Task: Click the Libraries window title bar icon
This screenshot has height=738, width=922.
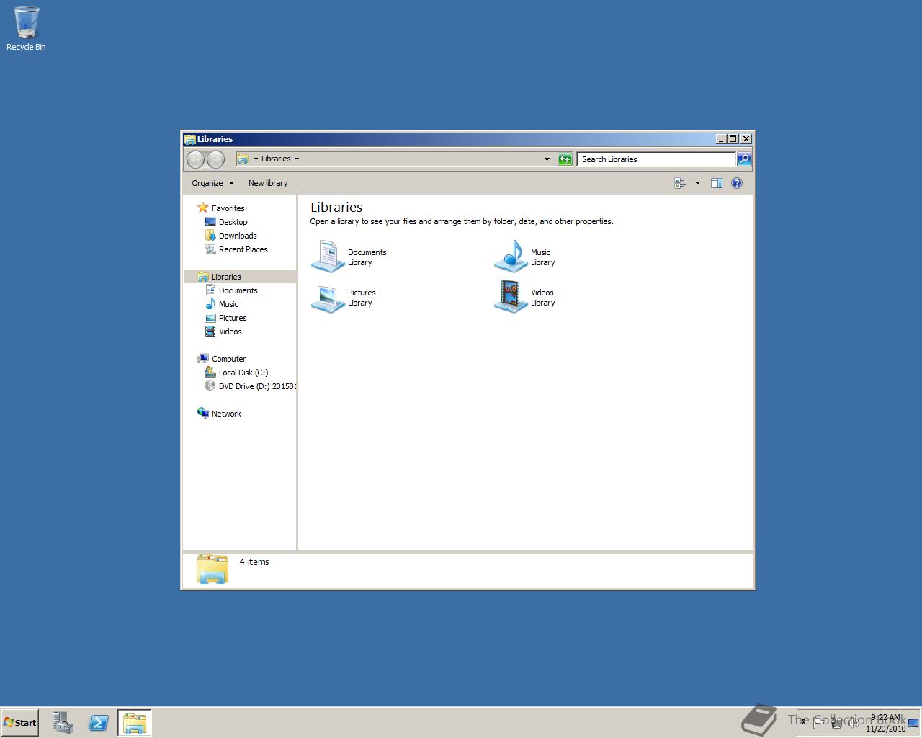Action: click(190, 139)
